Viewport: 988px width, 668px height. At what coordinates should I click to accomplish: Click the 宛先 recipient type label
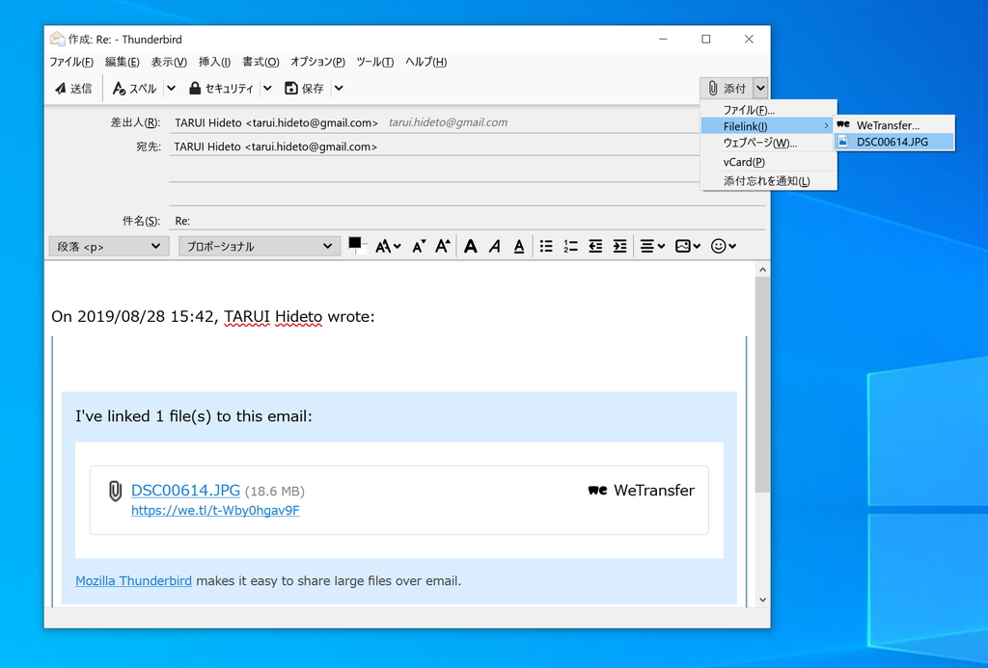(x=149, y=147)
